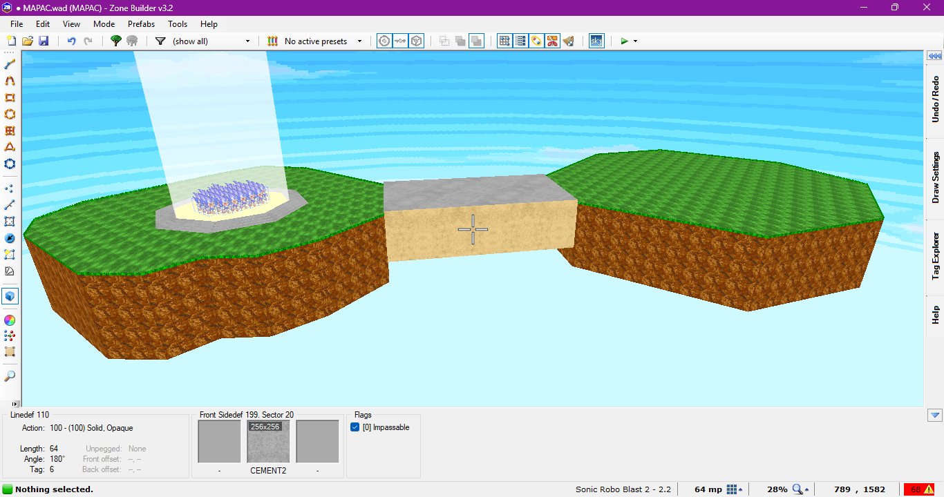This screenshot has height=497, width=944.
Task: Select the Draw Rectangle tool
Action: tap(10, 97)
